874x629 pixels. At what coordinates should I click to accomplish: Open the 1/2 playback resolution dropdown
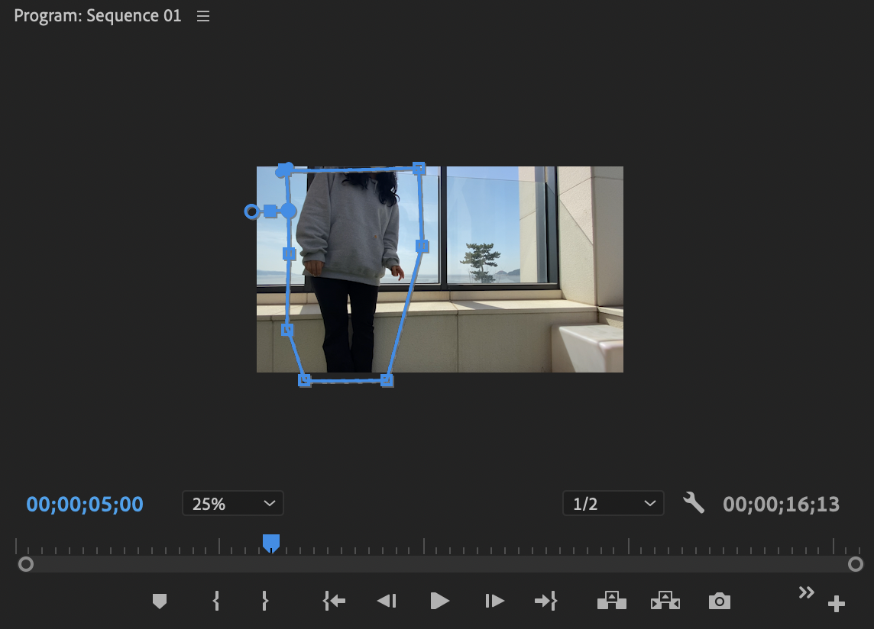pyautogui.click(x=613, y=503)
